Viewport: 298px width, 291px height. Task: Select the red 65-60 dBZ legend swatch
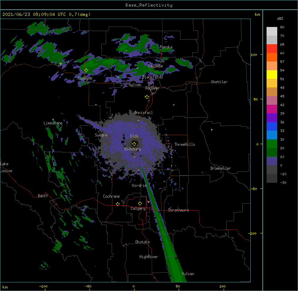tap(272, 48)
